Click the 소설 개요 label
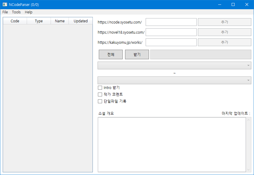The height and width of the screenshot is (175, 254). tap(106, 113)
